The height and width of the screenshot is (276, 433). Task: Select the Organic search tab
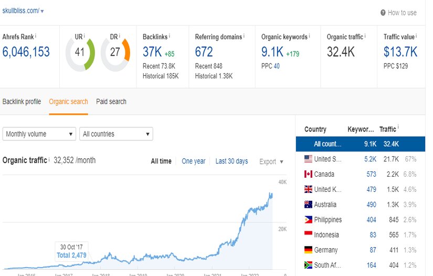point(68,102)
